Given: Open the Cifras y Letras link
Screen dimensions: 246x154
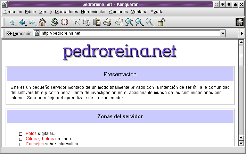Looking at the screenshot, I should (x=40, y=139).
